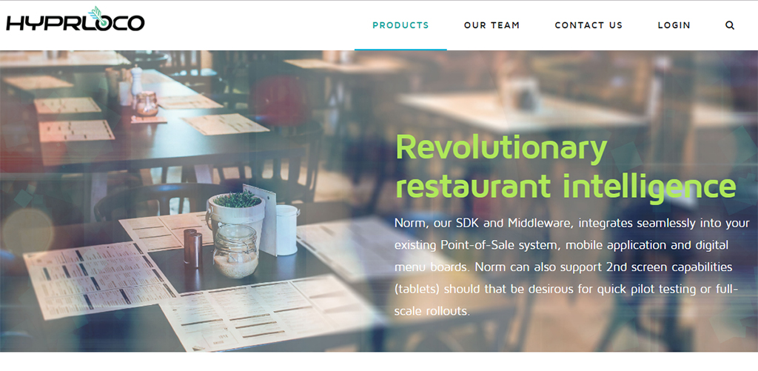Click the "Revolutionary restaurant intelligence" headline

(x=566, y=167)
